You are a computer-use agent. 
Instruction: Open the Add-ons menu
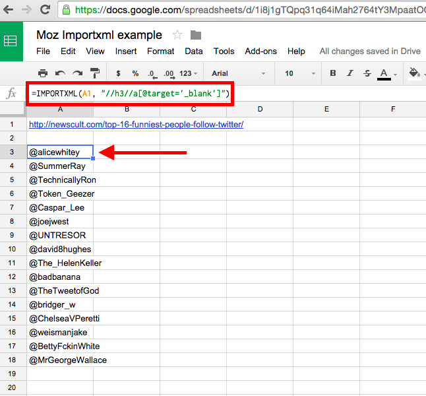[260, 51]
